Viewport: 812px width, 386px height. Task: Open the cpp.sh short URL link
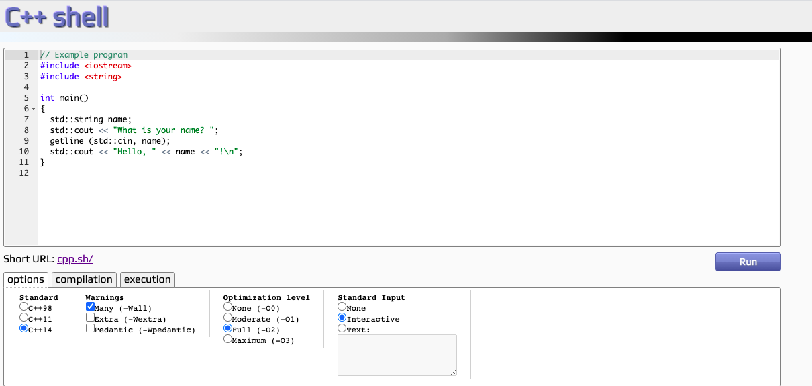pos(74,259)
